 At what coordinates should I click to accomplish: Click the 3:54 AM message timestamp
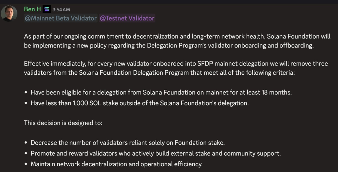[x=61, y=10]
